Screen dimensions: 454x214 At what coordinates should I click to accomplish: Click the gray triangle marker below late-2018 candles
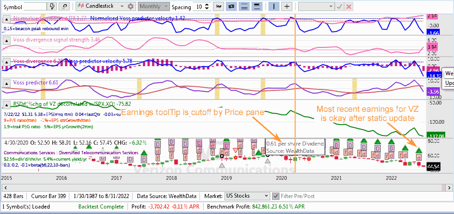click(x=222, y=165)
